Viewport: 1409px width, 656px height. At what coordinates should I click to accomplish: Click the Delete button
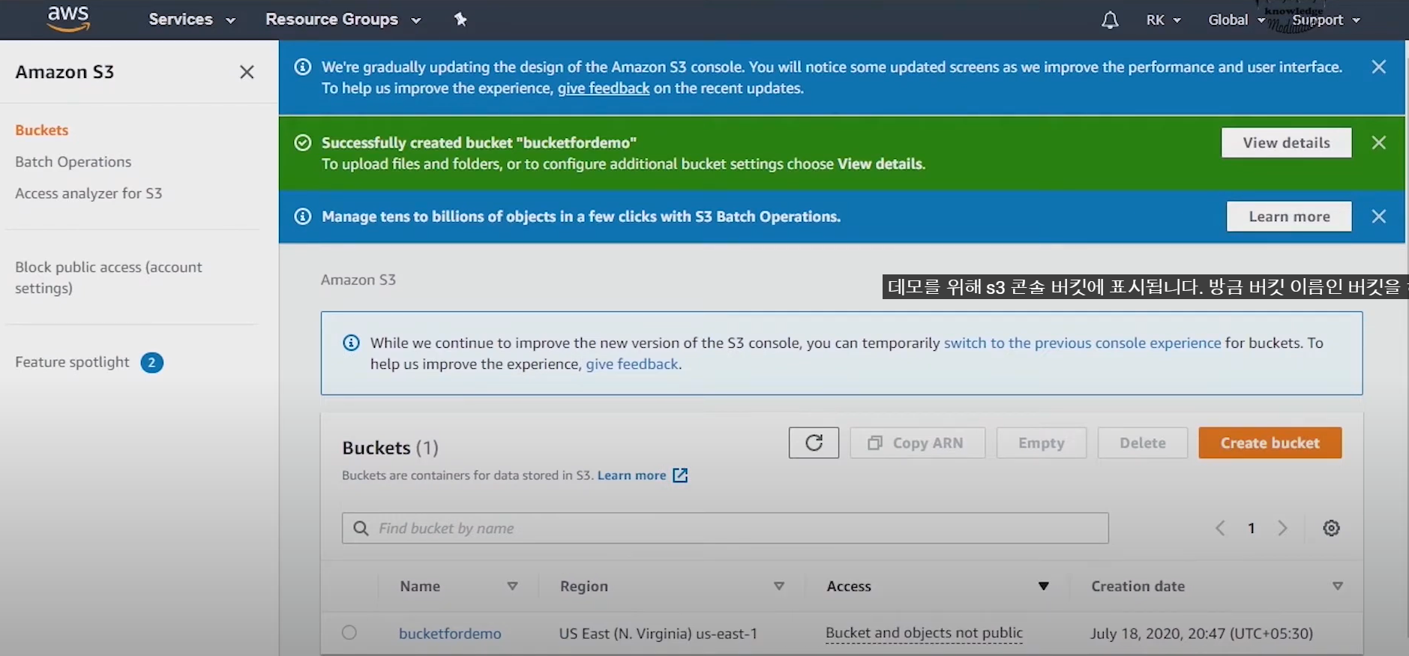point(1142,443)
